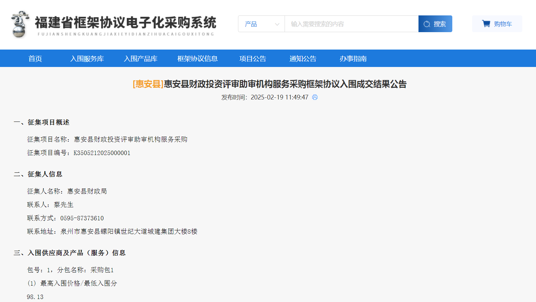Screen dimensions: 536x302
Task: Open the 入围服务库 menu item
Action: click(87, 59)
